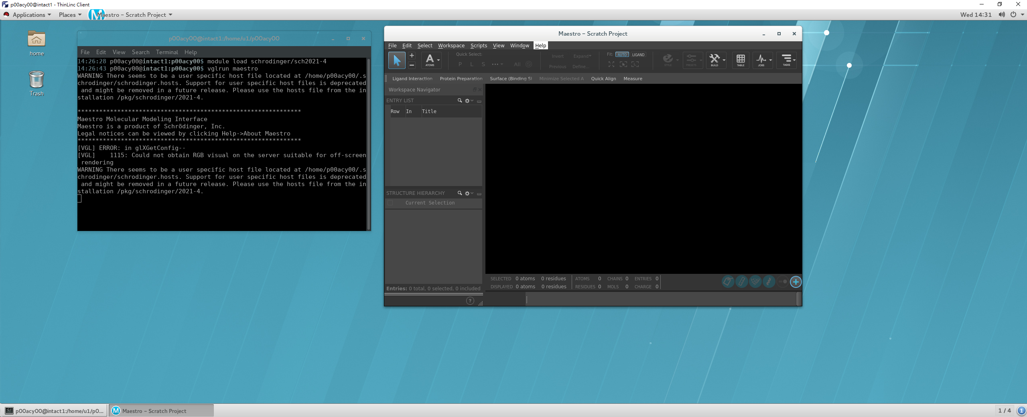Toggle the AUTO fit option
The image size is (1027, 417).
coord(622,55)
